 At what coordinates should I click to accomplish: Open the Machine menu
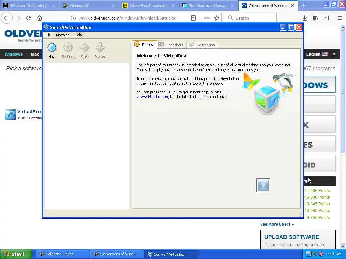pos(63,35)
